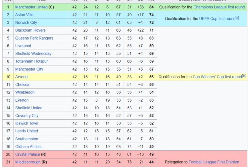Click the Coventry City link

click(x=27, y=116)
